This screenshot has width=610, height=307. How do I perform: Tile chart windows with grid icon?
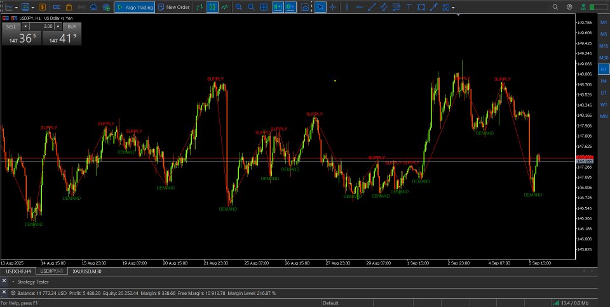click(x=264, y=7)
